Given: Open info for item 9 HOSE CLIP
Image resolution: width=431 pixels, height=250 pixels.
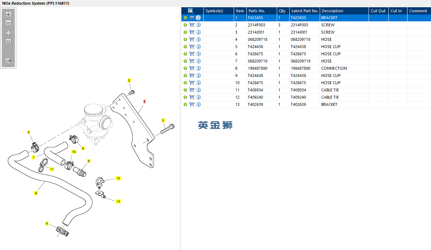Looking at the screenshot, I should click(198, 76).
